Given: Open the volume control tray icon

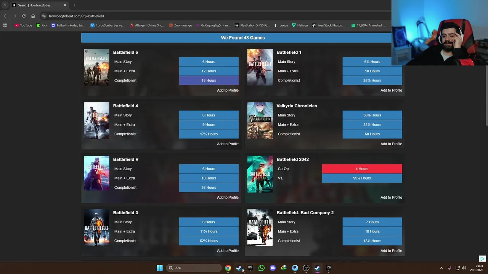Looking at the screenshot, I should pos(464,268).
